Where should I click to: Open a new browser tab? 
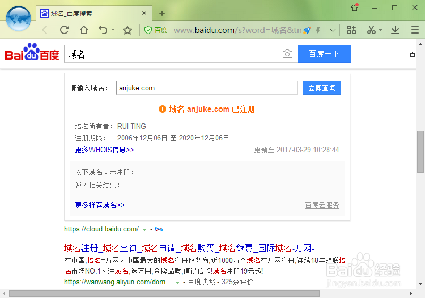point(162,13)
